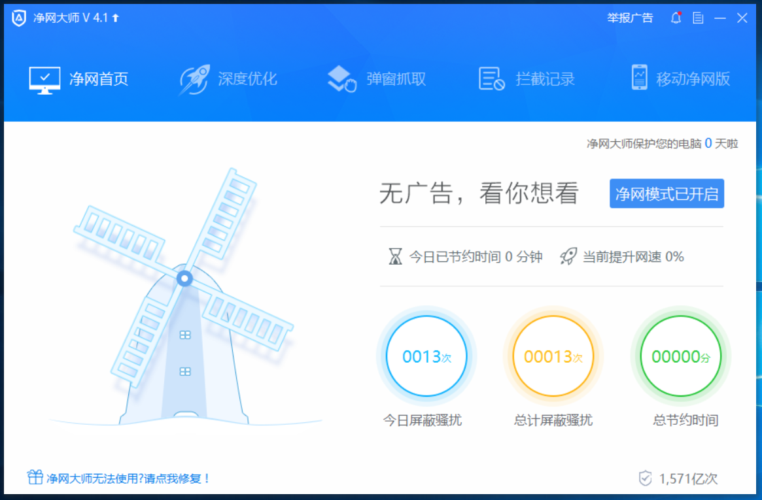Click the green 00000分 circle
762x500 pixels.
680,356
